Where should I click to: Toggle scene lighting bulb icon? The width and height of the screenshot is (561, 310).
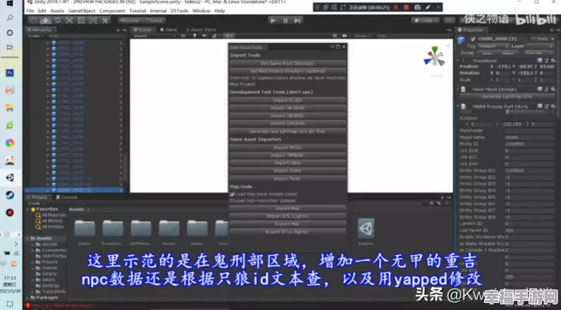click(x=195, y=36)
